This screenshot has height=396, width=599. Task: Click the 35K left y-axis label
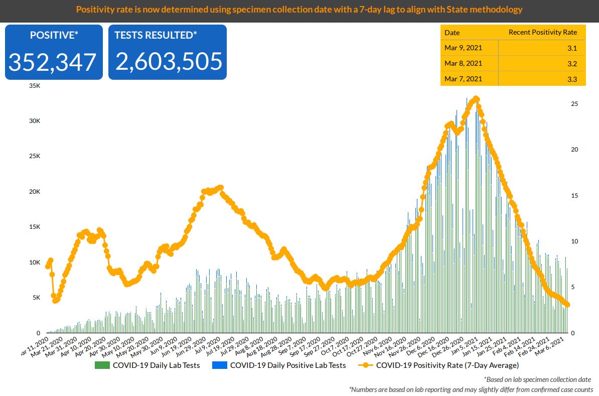pos(35,86)
